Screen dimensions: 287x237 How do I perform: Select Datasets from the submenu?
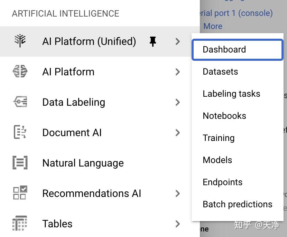[220, 72]
